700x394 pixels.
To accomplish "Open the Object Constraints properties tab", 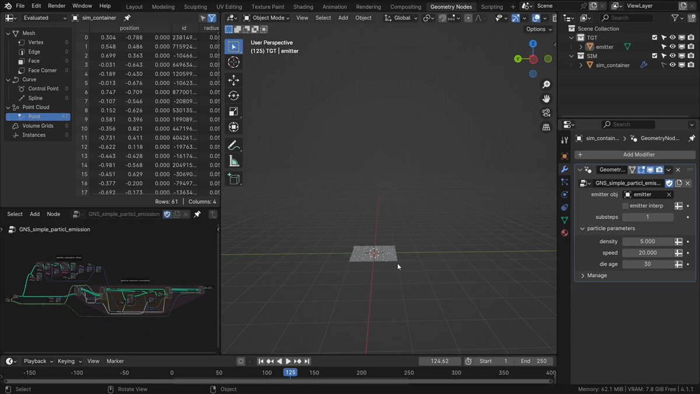I will click(564, 208).
